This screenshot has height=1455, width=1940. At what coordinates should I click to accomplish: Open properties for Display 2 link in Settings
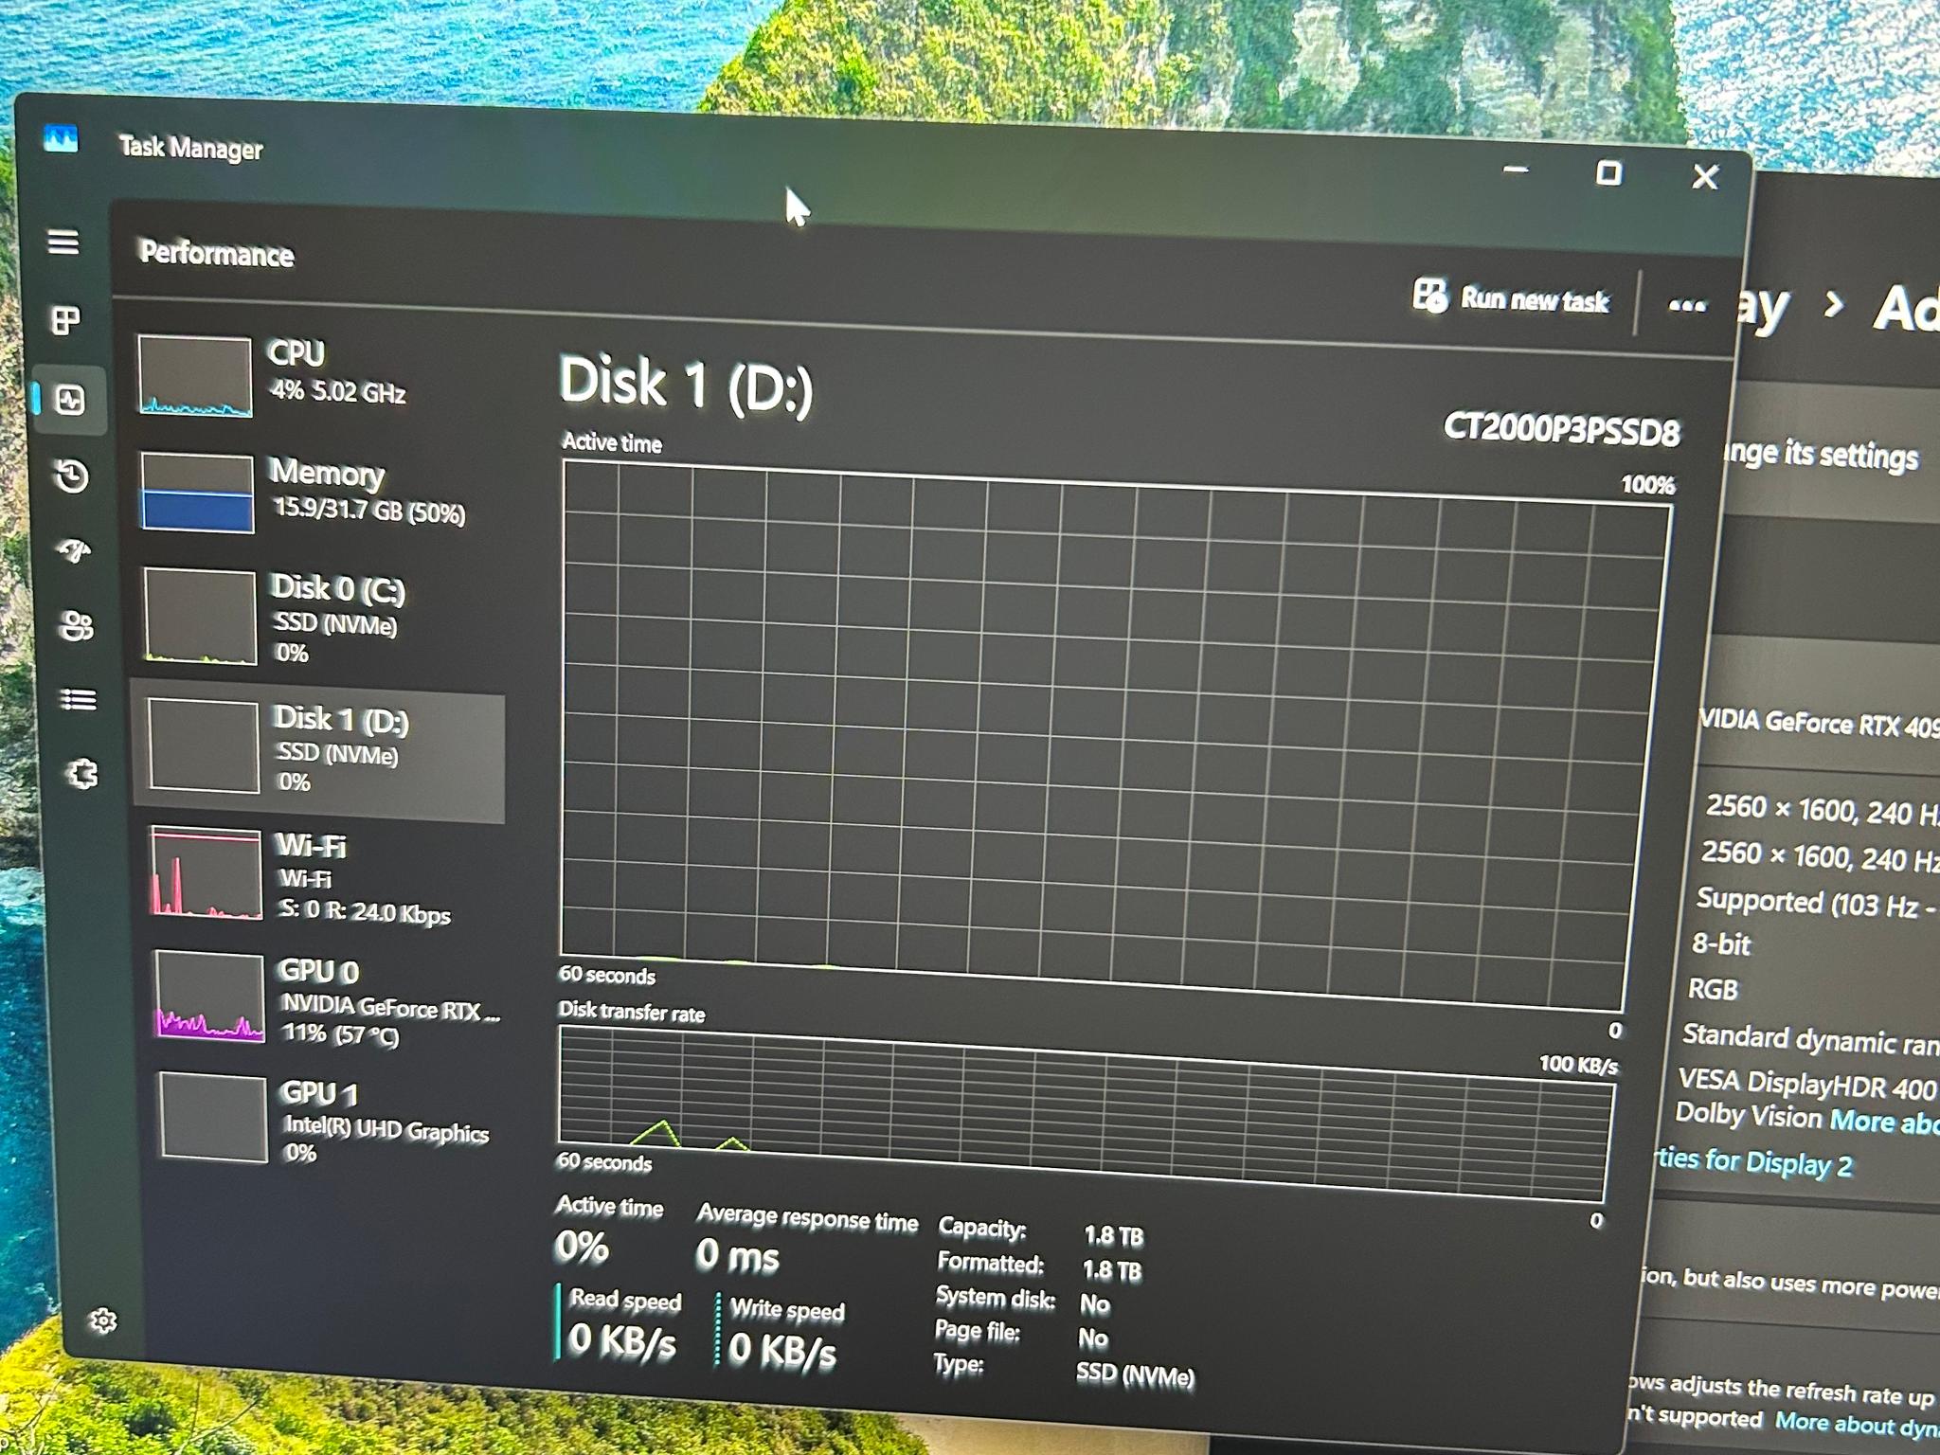pos(1752,1161)
